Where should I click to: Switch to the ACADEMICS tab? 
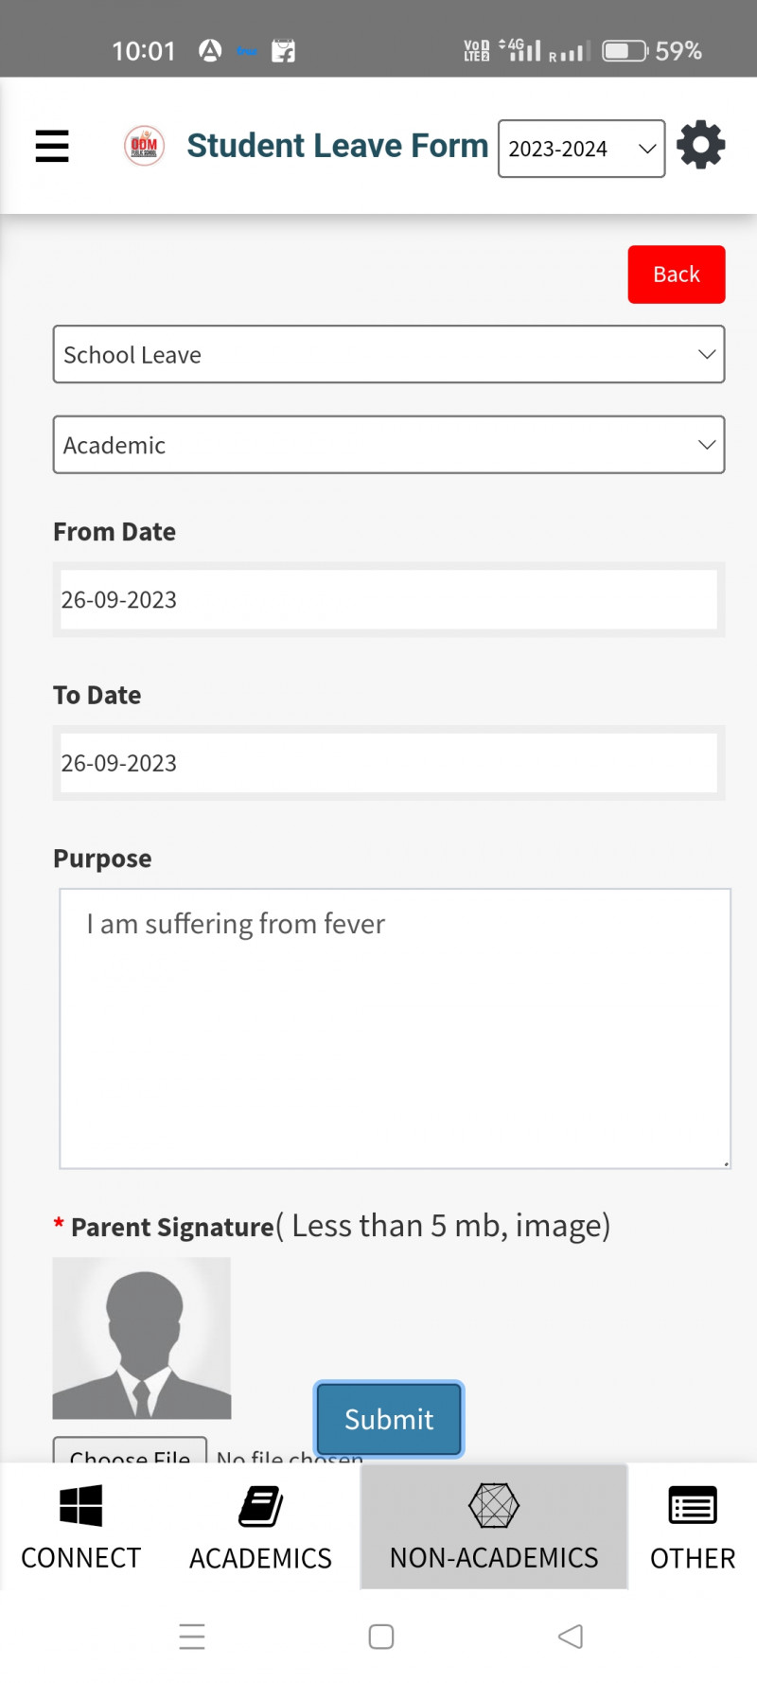(260, 1557)
